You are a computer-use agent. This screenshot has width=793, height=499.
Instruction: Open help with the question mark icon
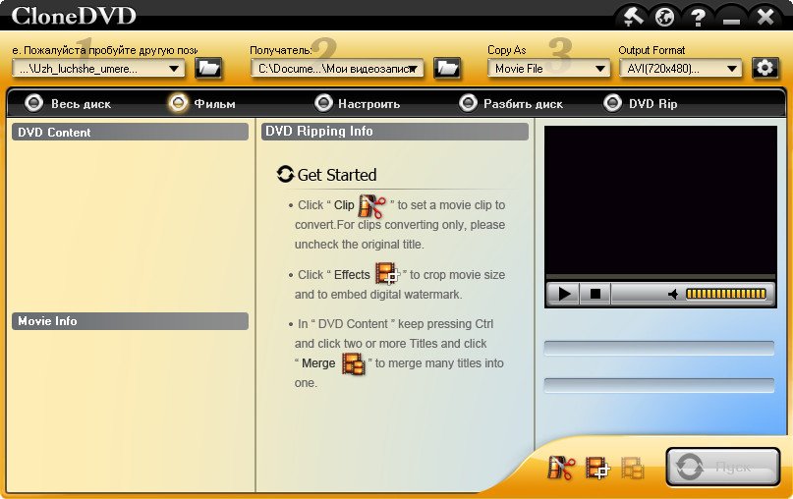pos(698,17)
